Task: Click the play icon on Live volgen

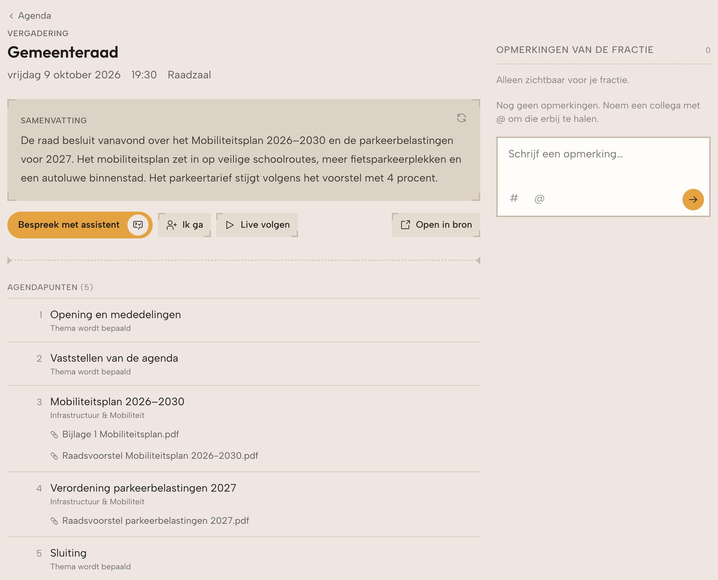Action: coord(230,225)
